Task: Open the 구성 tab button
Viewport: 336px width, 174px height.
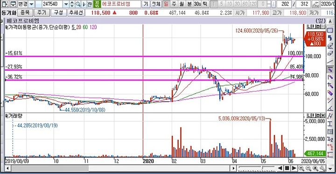Action: pyautogui.click(x=59, y=13)
